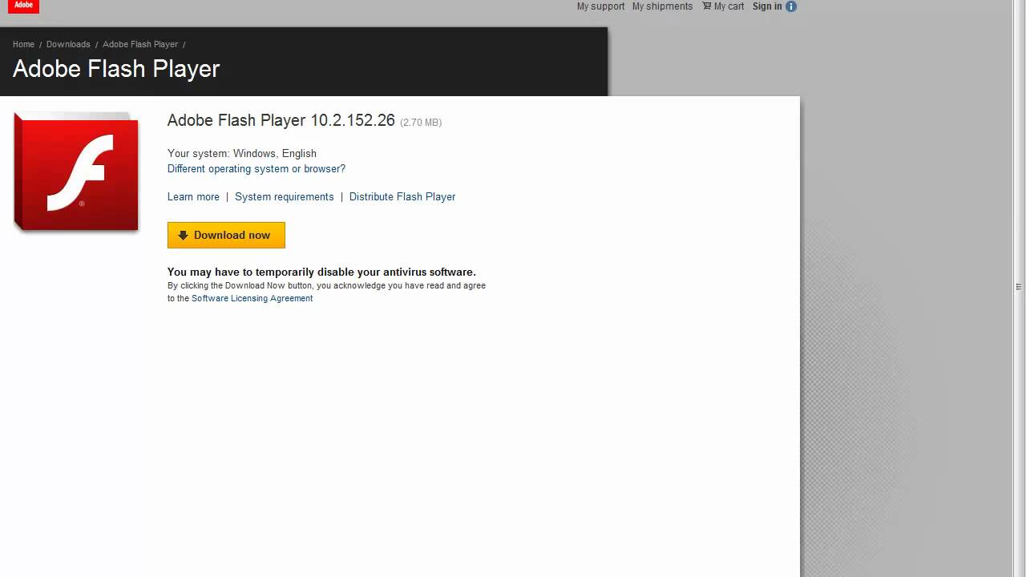Click the Flash Player product icon
Screen dimensions: 1026x577
[76, 172]
